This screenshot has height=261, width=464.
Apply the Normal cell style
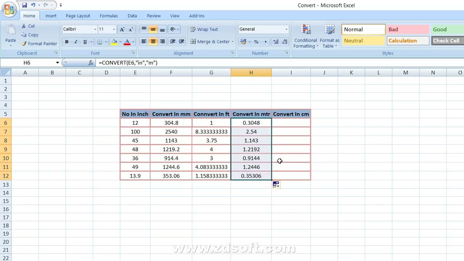[x=363, y=29]
